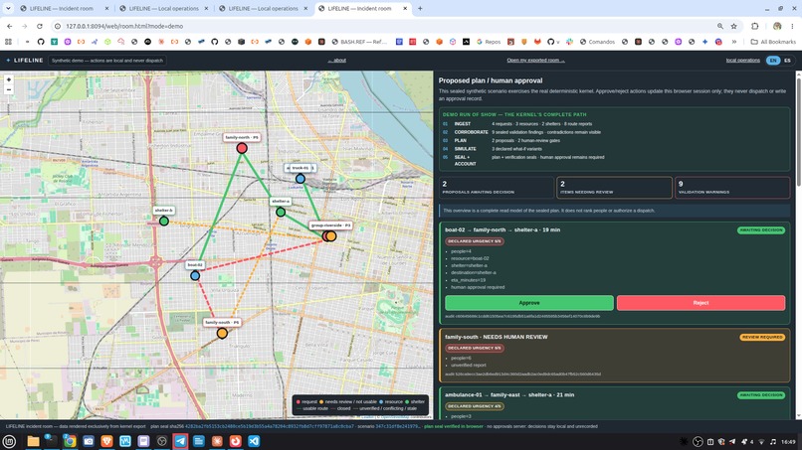Switch language to ES
Image resolution: width=802 pixels, height=450 pixels.
click(787, 61)
